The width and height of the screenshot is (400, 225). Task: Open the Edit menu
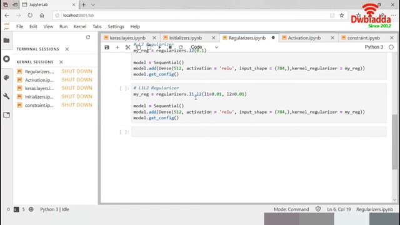33,26
